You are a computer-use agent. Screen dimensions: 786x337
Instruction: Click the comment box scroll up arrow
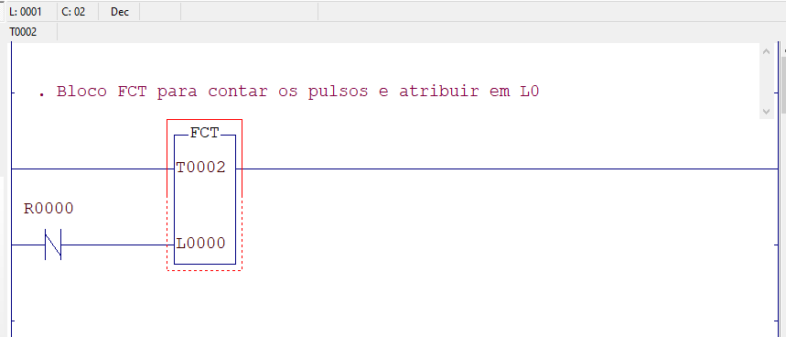766,51
